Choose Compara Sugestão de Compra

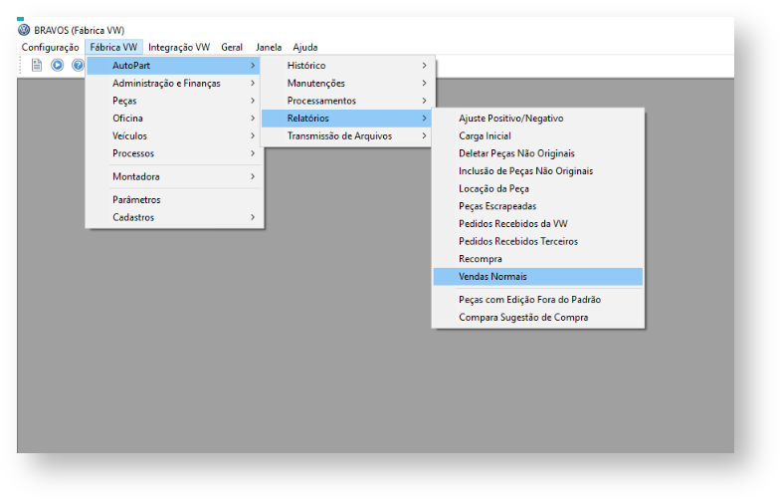[x=538, y=317]
